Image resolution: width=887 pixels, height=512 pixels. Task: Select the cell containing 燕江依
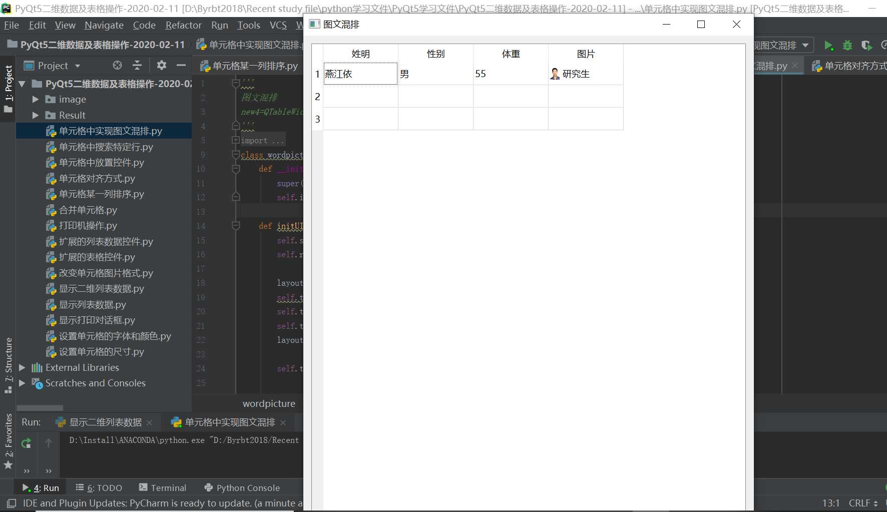click(x=360, y=74)
